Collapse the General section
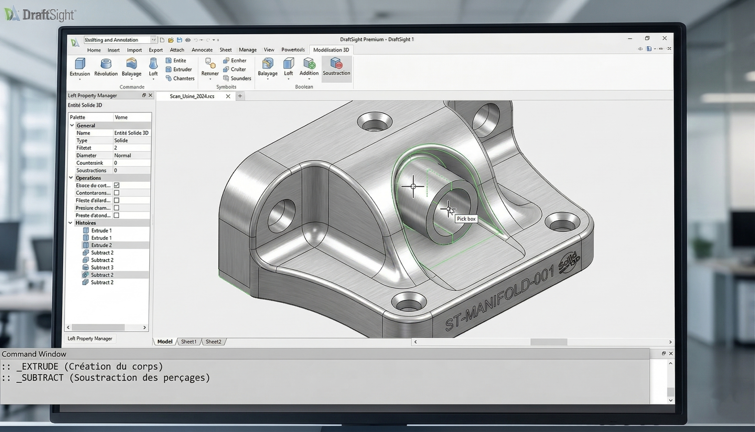The image size is (755, 432). 72,125
